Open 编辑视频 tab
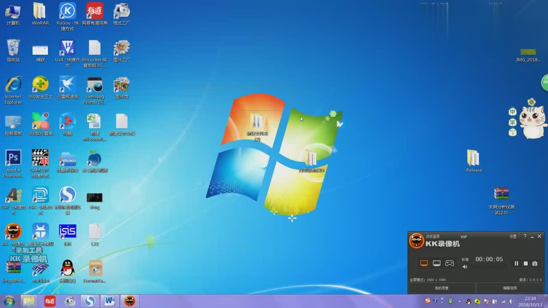The height and width of the screenshot is (308, 548). coord(509,288)
